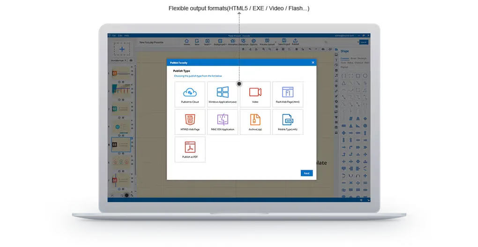478x247 pixels.
Task: Choose Flash Web Page (.html) output
Action: pyautogui.click(x=288, y=94)
